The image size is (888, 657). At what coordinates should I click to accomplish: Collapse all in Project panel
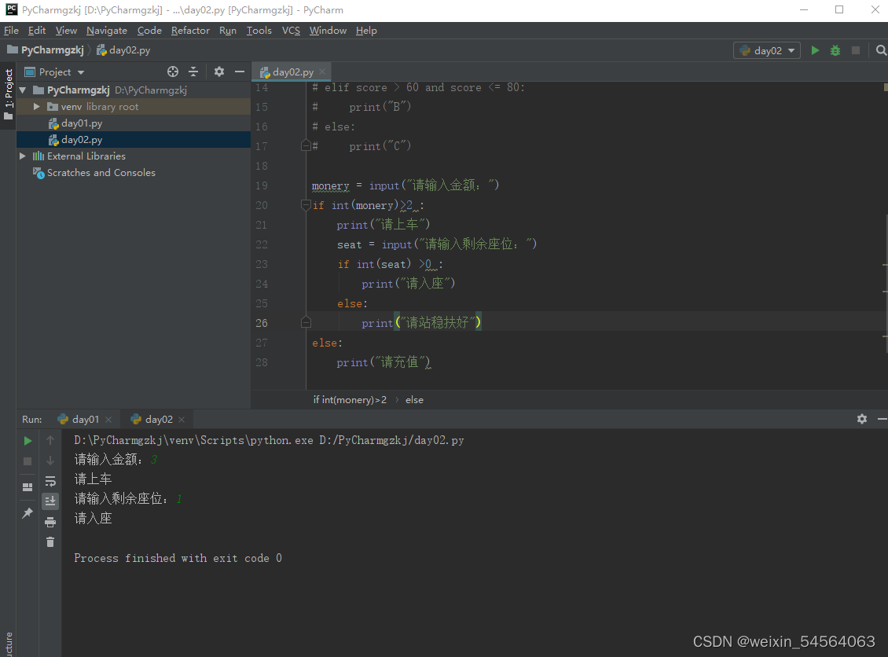coord(193,72)
